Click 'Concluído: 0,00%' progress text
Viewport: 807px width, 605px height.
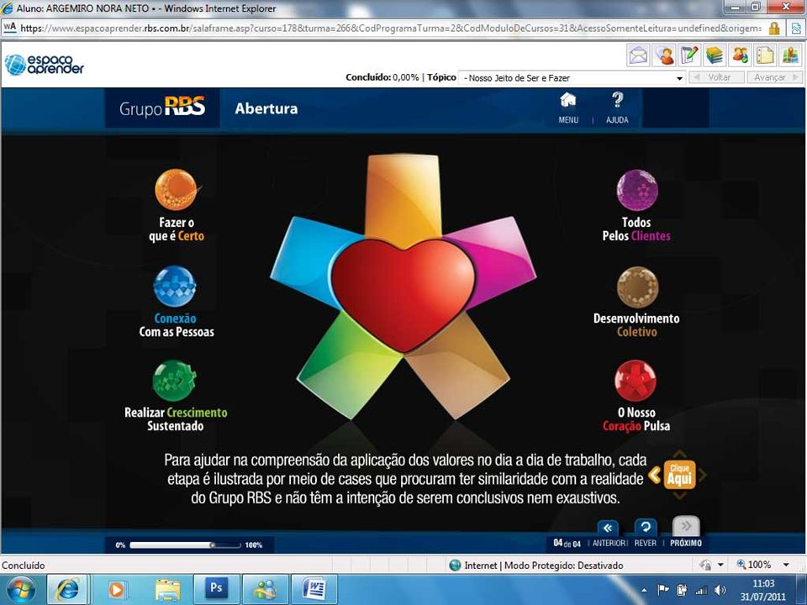[382, 77]
